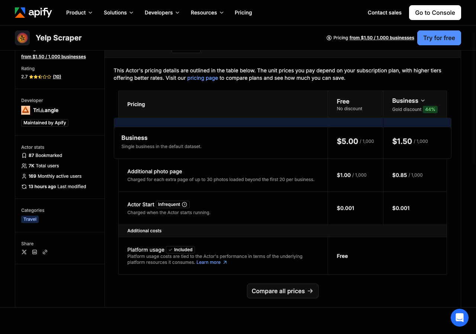
Task: Click Compare all prices
Action: [283, 291]
